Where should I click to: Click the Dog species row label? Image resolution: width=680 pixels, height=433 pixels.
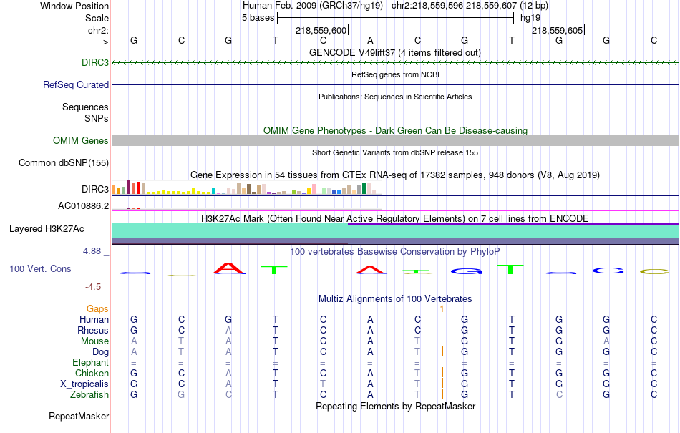[x=100, y=352]
